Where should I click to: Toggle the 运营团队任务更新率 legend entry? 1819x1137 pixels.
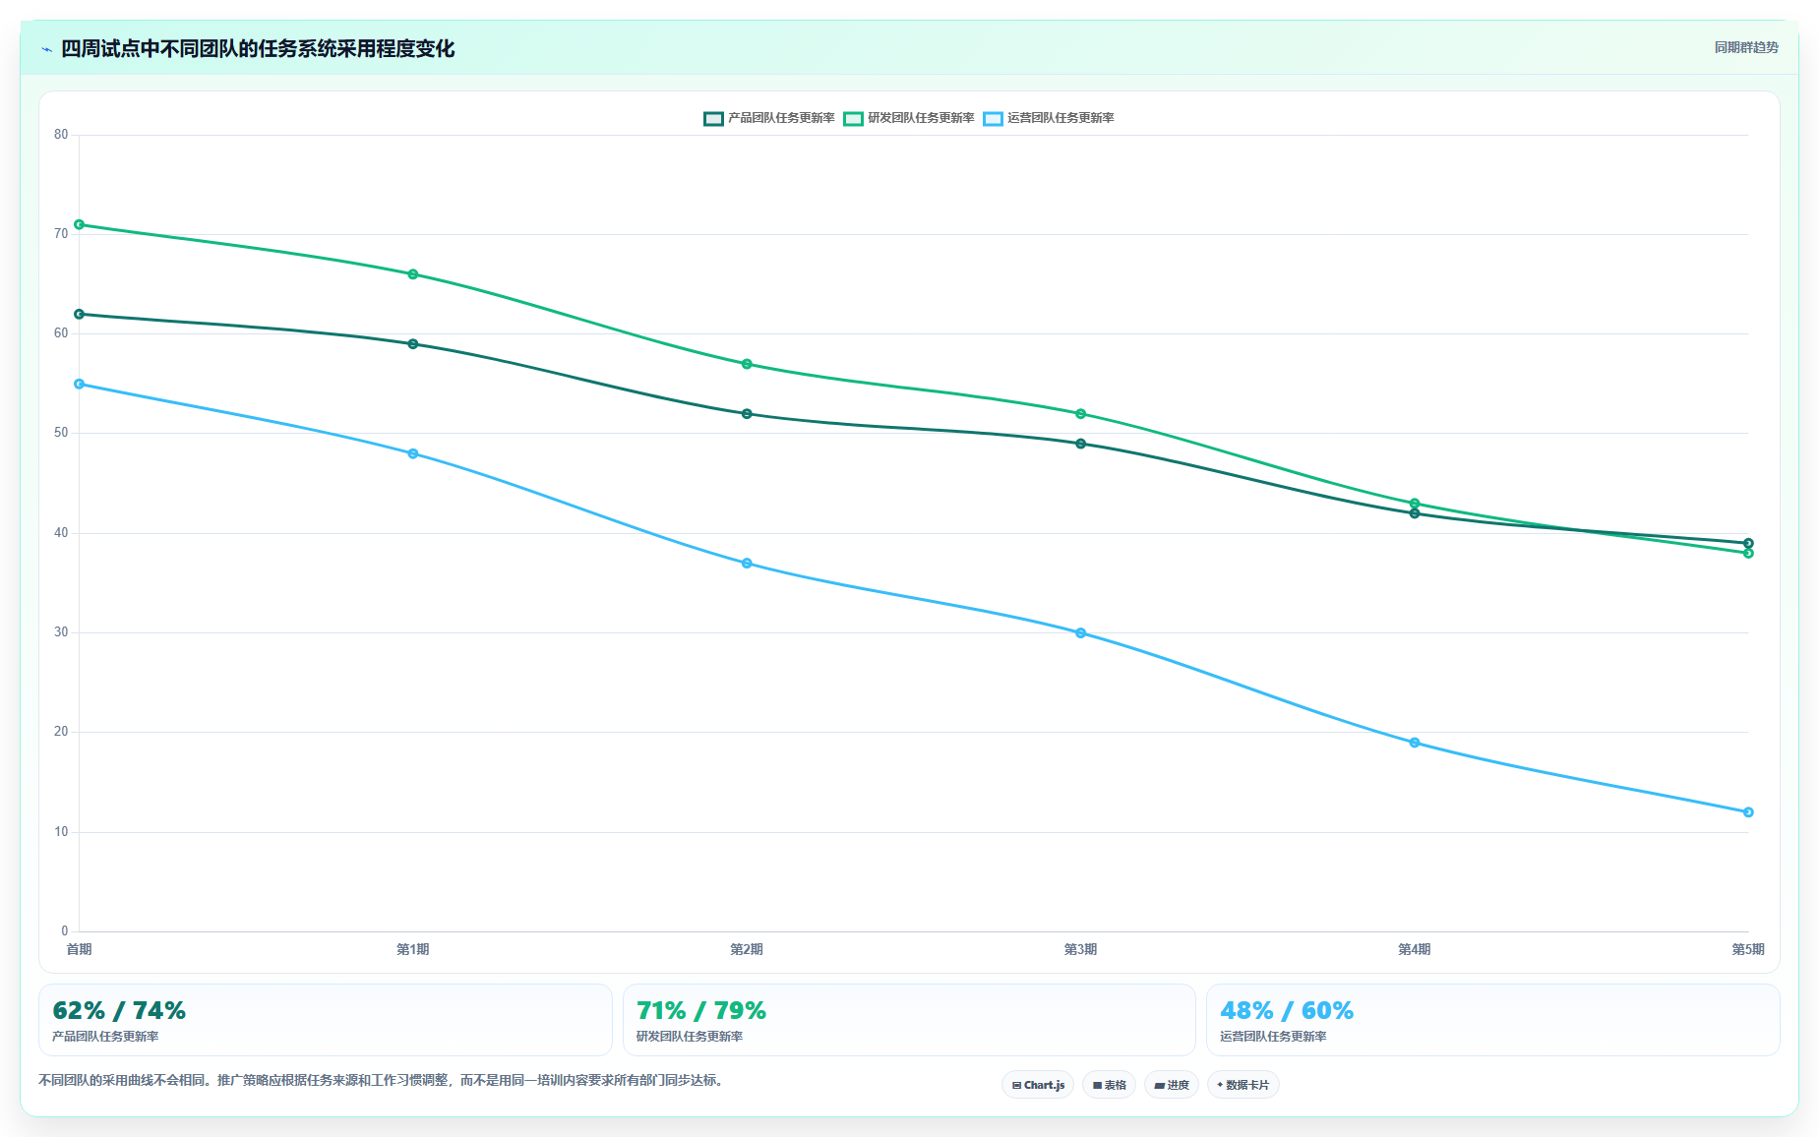[1049, 118]
